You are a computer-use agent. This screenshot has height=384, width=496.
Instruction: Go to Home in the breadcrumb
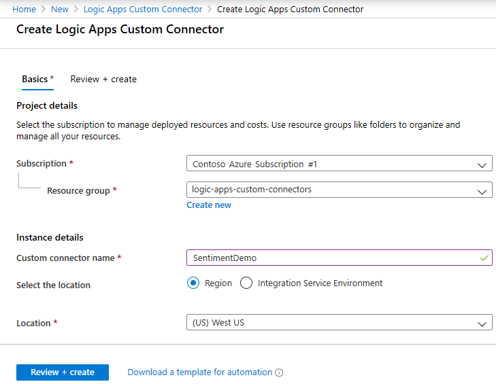(24, 10)
